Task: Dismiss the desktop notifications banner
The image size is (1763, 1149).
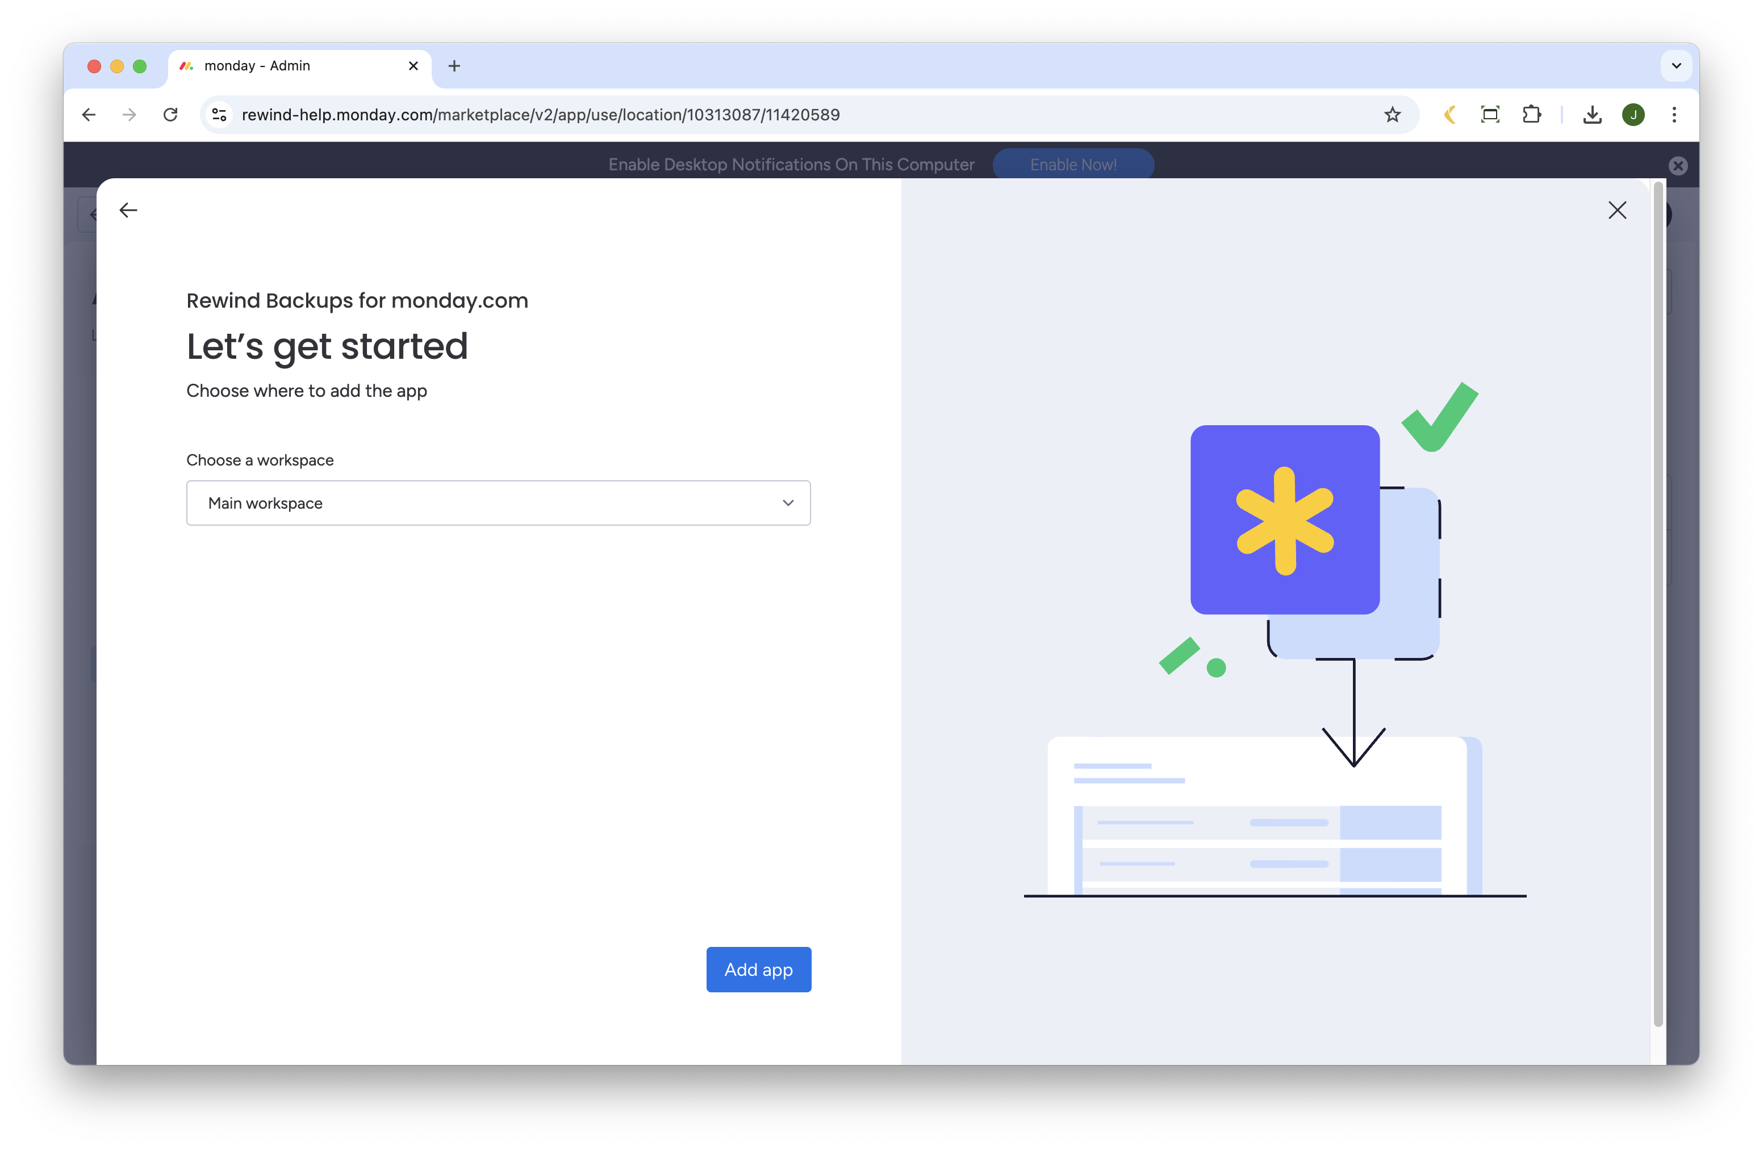Action: tap(1678, 165)
